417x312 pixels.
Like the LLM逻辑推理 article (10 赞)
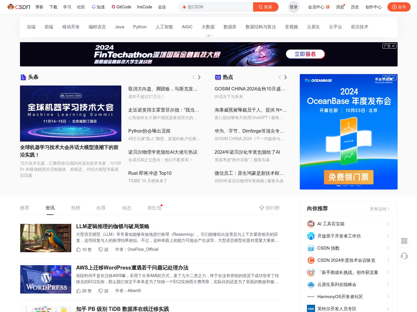click(x=84, y=249)
